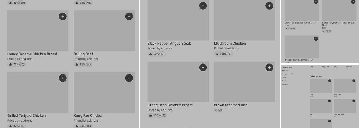Open Beijing Beef item title

tap(83, 54)
